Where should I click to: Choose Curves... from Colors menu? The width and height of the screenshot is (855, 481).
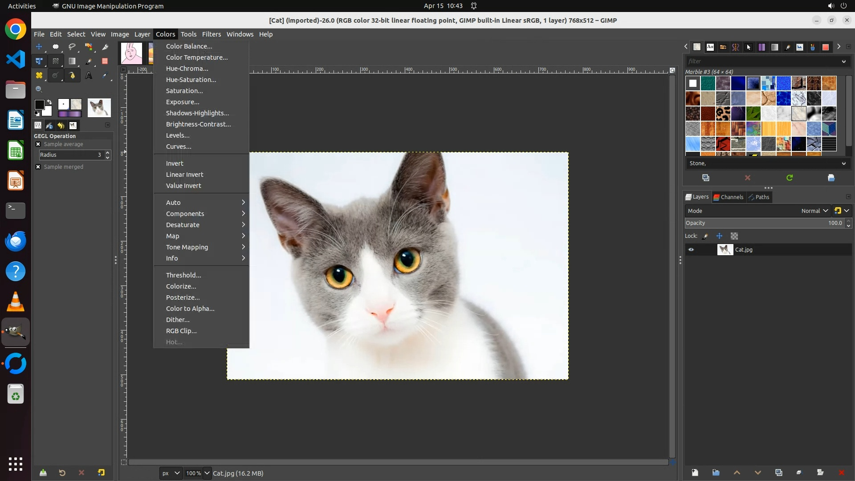(179, 147)
